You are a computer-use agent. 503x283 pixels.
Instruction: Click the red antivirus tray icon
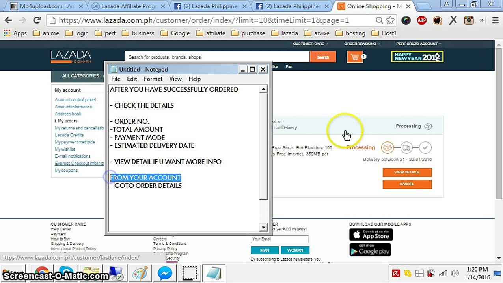tap(396, 274)
